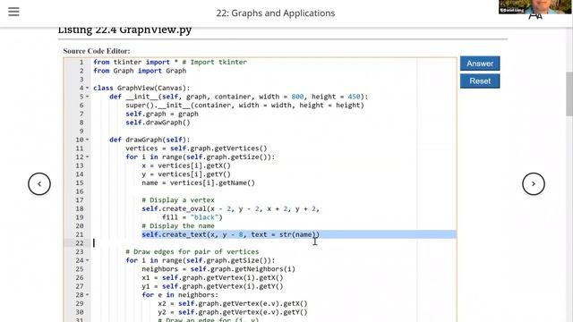Click line 1 'from tkinter import *' code
This screenshot has height=322, width=573.
[x=170, y=62]
